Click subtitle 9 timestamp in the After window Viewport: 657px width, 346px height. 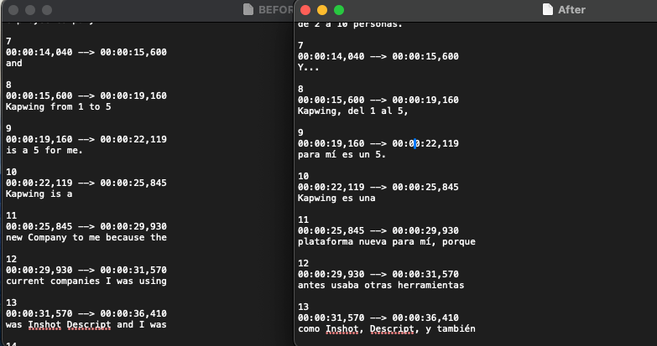(x=378, y=143)
